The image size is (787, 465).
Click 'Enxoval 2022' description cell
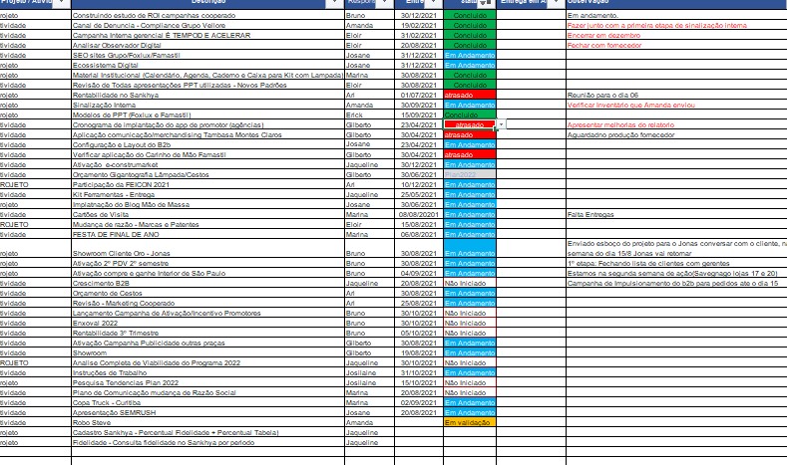pos(207,324)
